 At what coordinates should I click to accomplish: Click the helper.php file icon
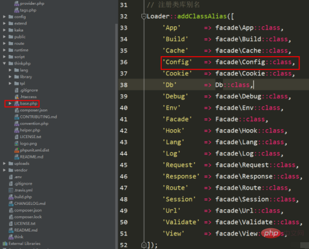(x=17, y=130)
